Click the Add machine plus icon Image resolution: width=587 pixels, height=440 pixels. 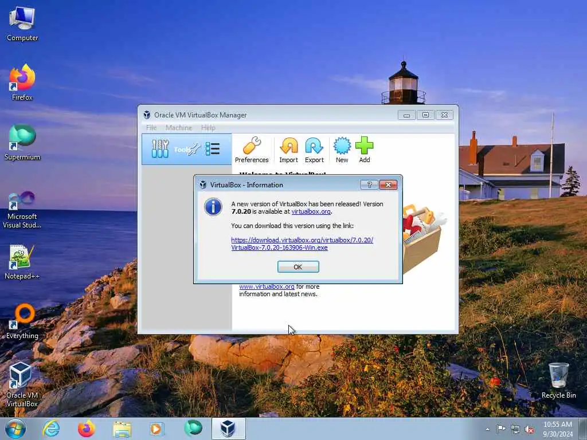(x=364, y=150)
